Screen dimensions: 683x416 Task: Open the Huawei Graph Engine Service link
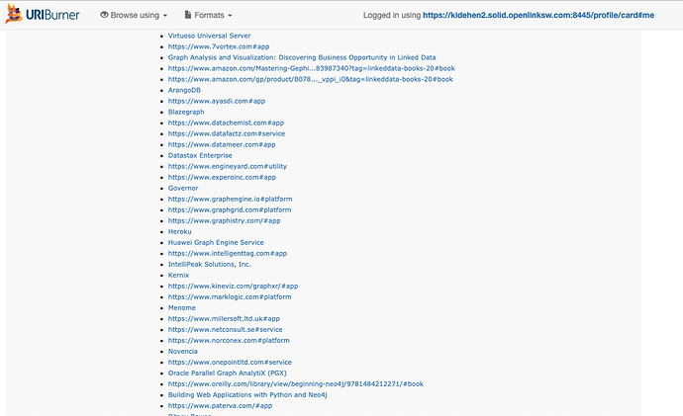tap(216, 242)
